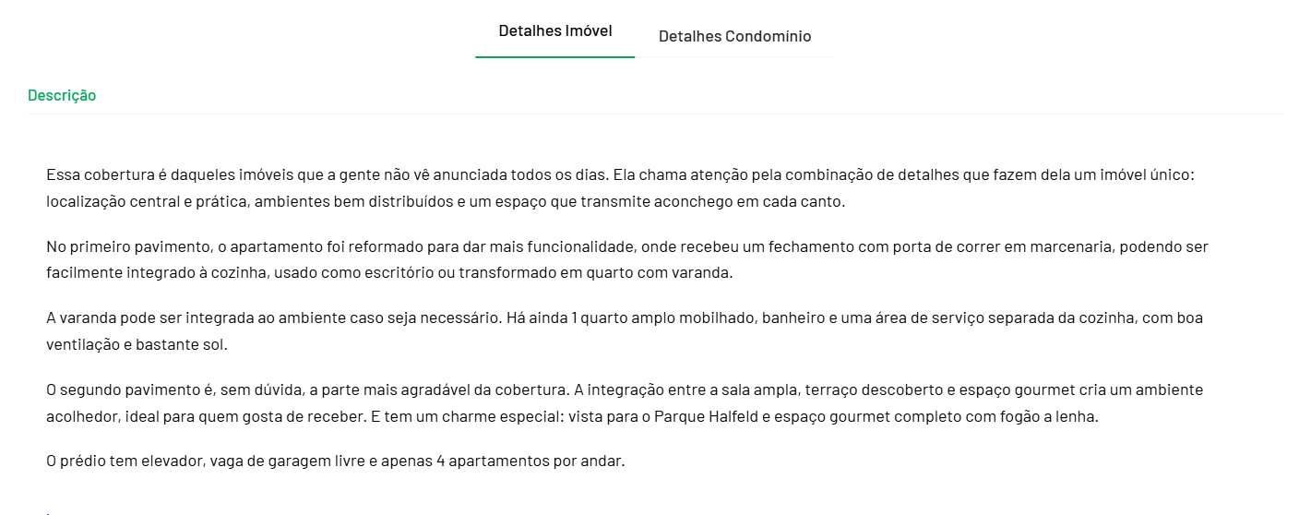This screenshot has height=515, width=1299.
Task: Select the Detalhes Imóvel tab
Action: [554, 31]
